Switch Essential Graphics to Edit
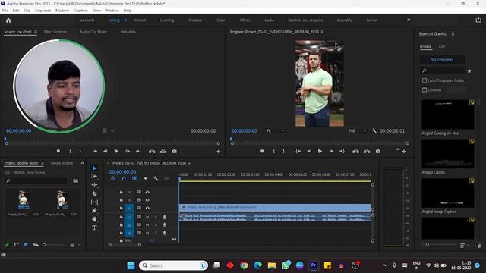 (442, 46)
